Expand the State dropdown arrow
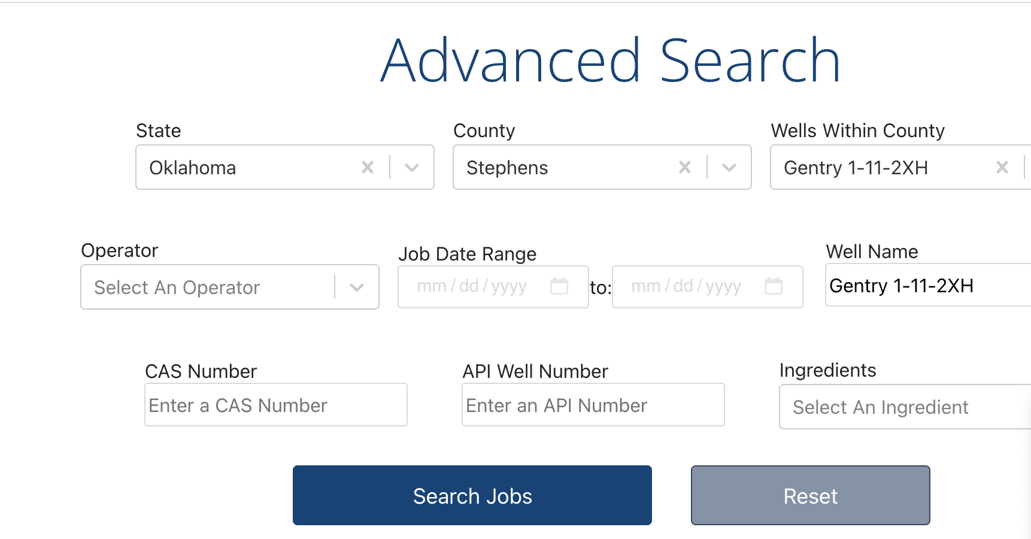Viewport: 1031px width, 539px height. (x=412, y=168)
